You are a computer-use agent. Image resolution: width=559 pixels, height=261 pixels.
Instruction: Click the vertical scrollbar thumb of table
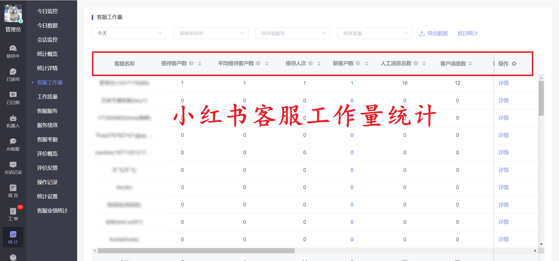point(541,98)
